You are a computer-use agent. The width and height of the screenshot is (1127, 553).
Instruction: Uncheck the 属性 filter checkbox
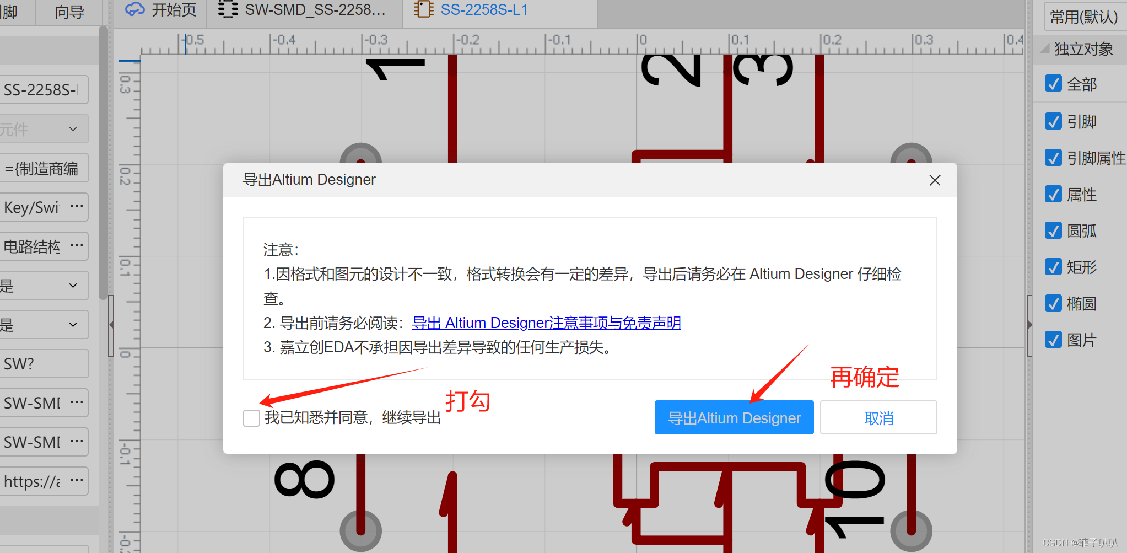point(1053,194)
